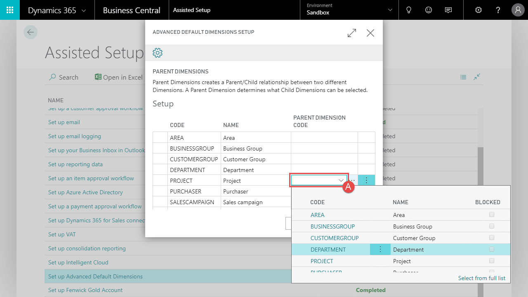The width and height of the screenshot is (528, 297).
Task: Select DEPARTMENT row's three-dot menu
Action: pos(380,249)
